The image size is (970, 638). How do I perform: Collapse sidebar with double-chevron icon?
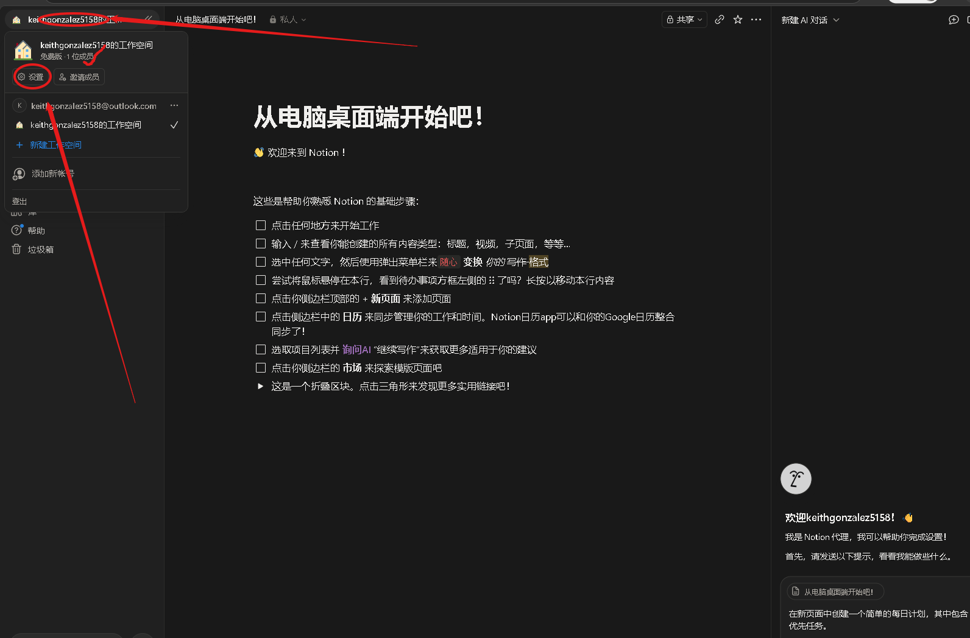point(149,19)
